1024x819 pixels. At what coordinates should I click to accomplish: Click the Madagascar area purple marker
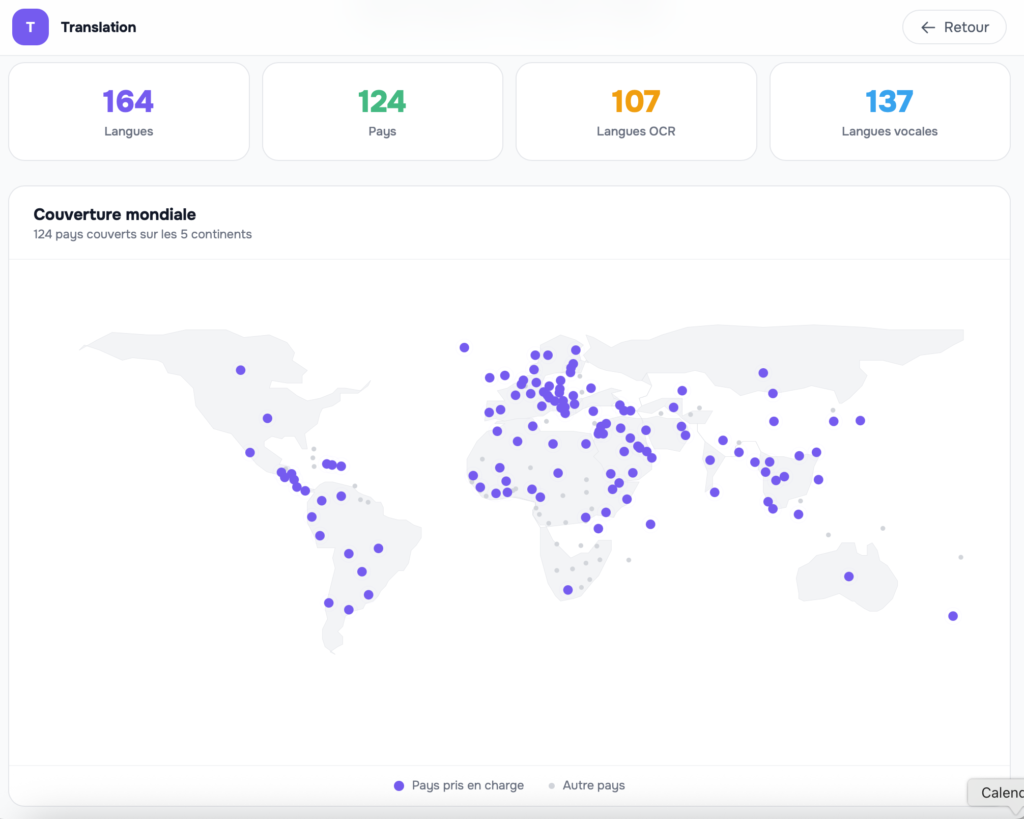(650, 524)
